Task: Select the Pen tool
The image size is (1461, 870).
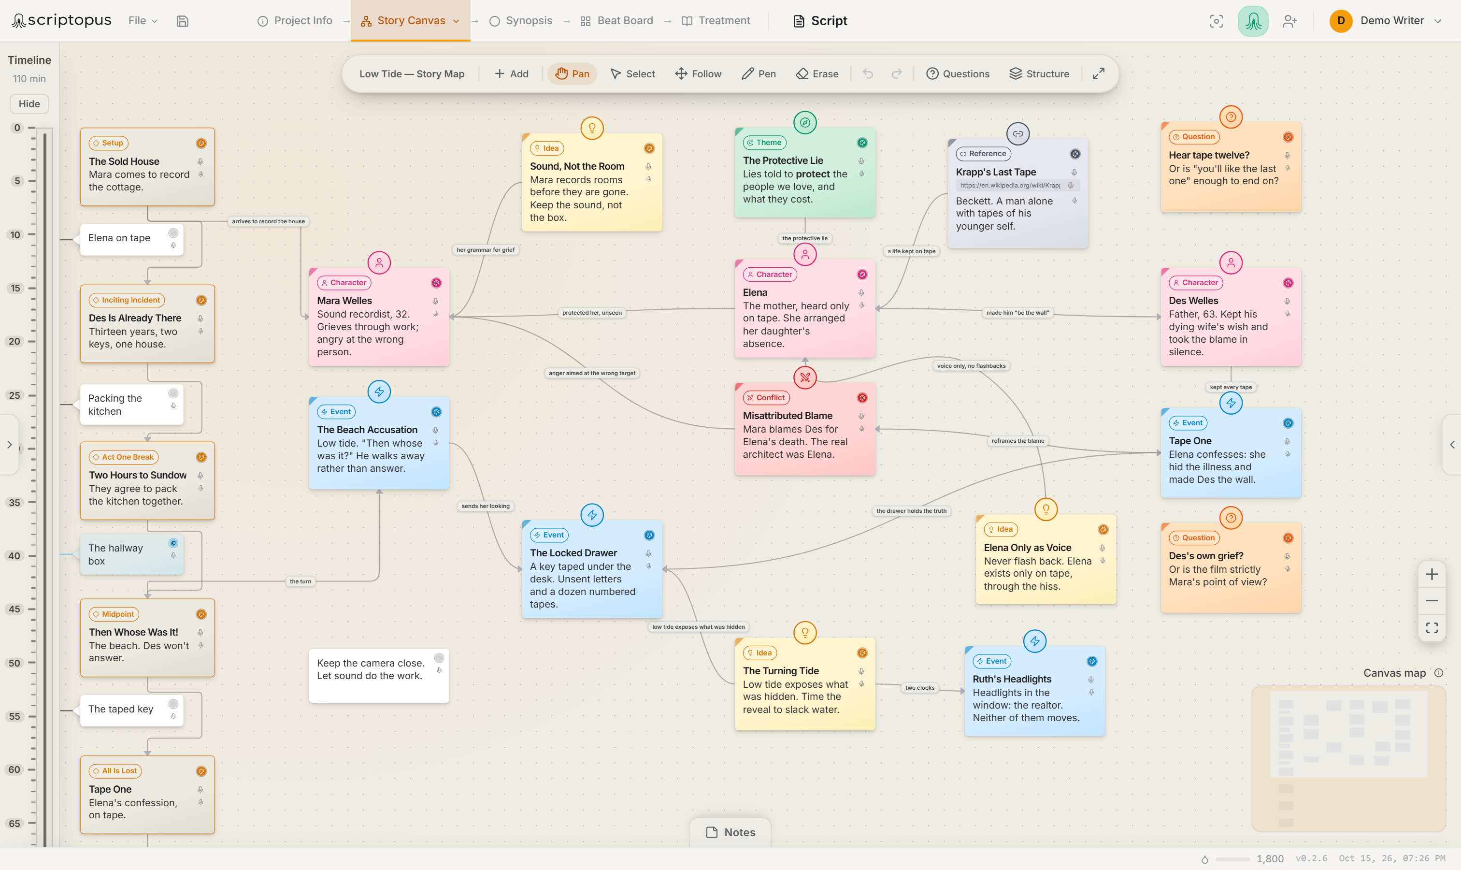Action: [759, 74]
